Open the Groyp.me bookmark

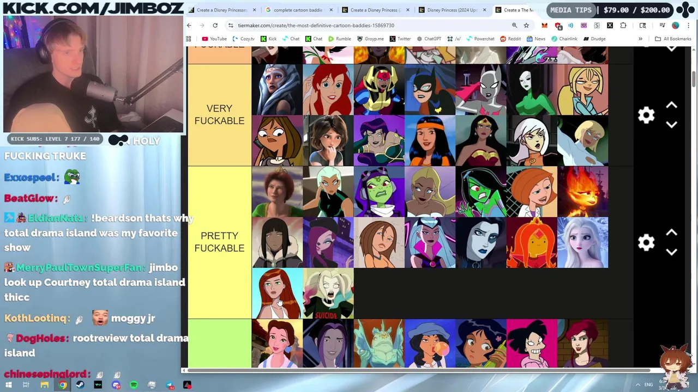pos(370,39)
